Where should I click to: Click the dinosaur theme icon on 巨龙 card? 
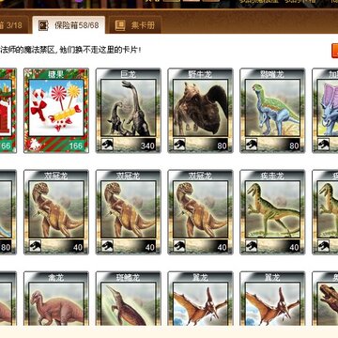point(107,145)
